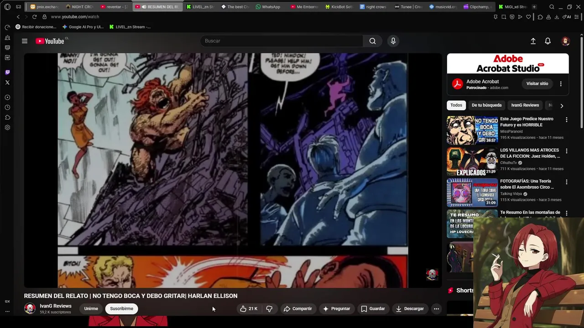
Task: Open History clock icon in Opera sidebar
Action: [7, 108]
